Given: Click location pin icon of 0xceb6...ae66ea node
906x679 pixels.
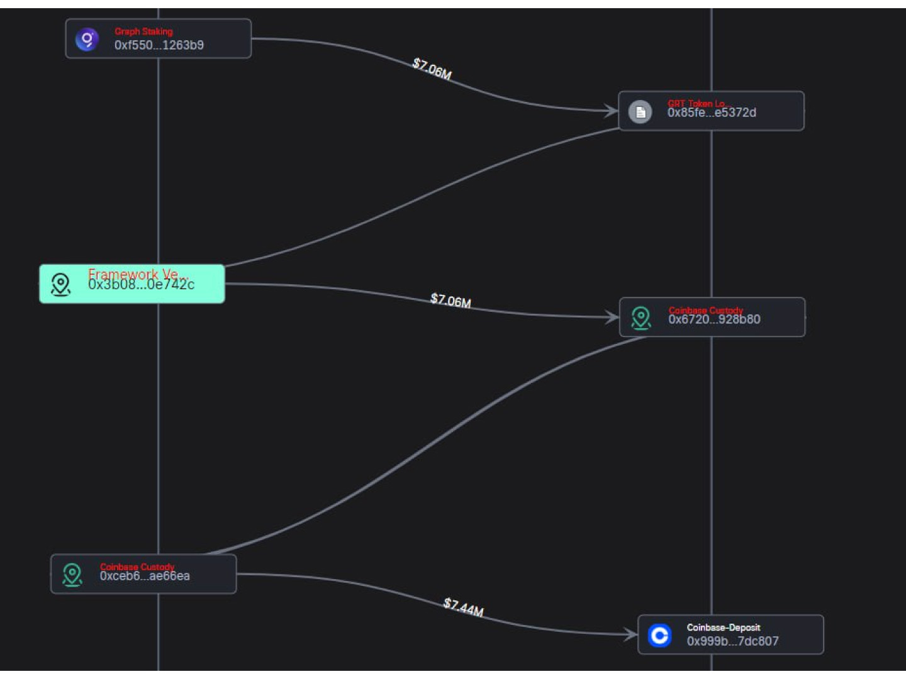Looking at the screenshot, I should click(72, 574).
